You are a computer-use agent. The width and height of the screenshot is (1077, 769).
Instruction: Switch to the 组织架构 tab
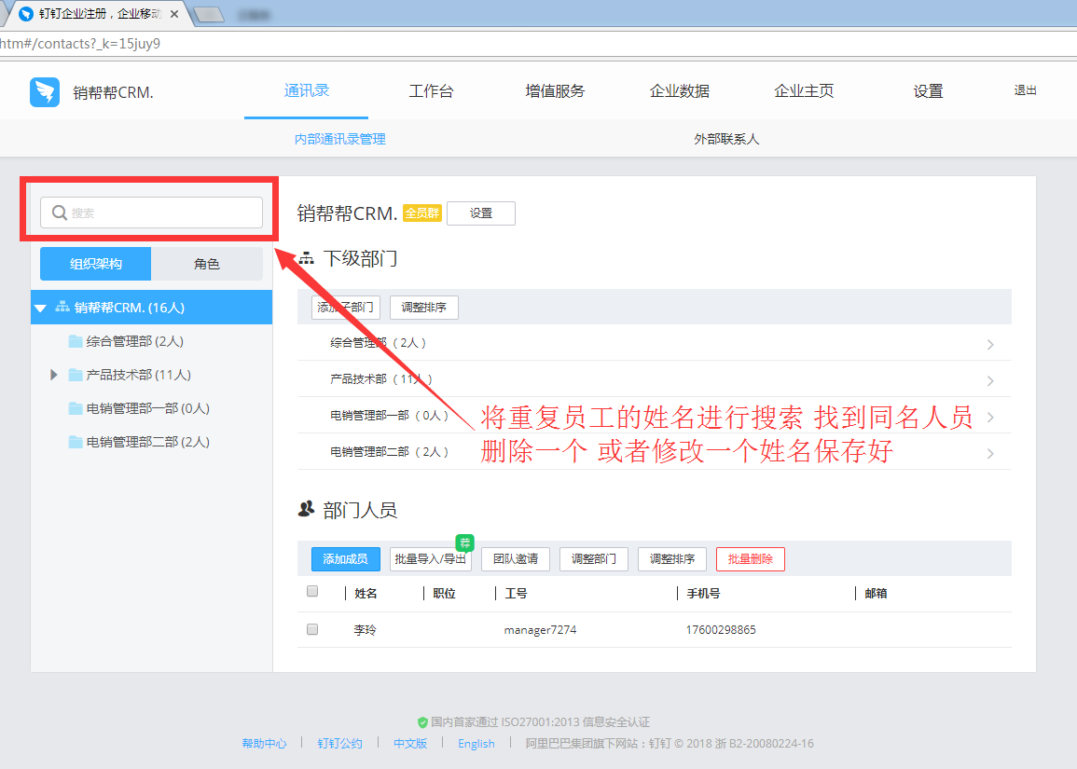pyautogui.click(x=95, y=264)
